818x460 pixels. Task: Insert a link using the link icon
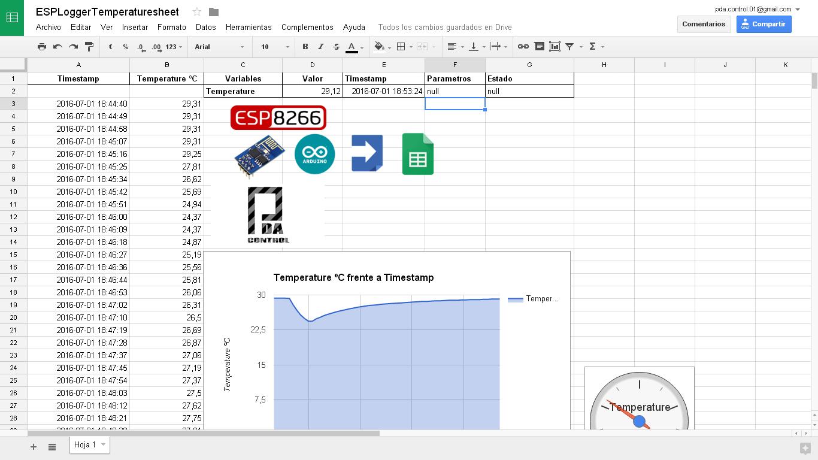[523, 46]
